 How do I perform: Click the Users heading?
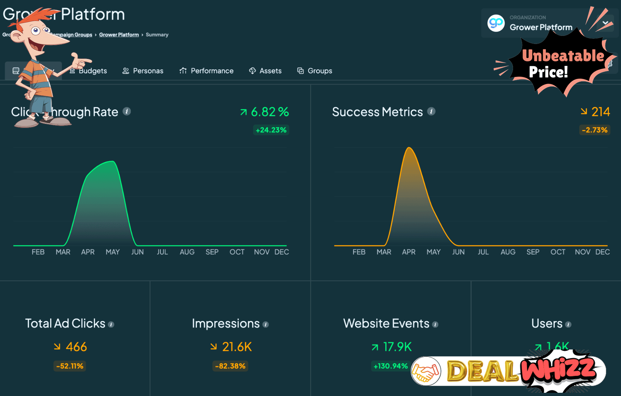(547, 323)
